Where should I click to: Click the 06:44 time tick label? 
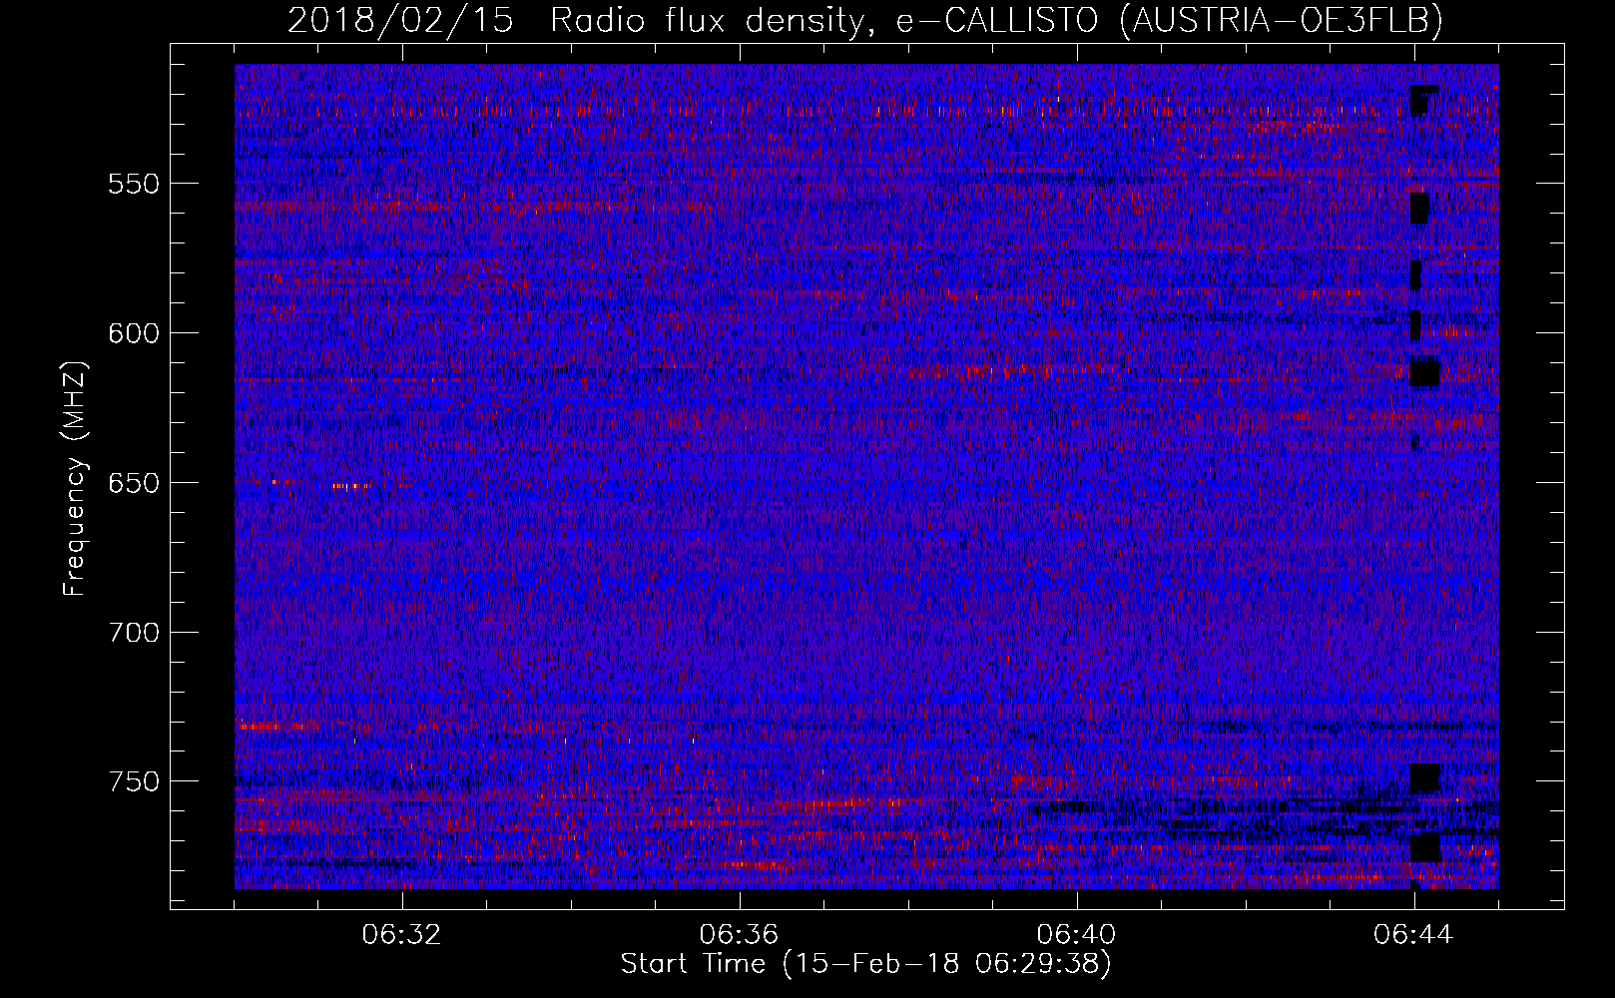pos(1414,935)
